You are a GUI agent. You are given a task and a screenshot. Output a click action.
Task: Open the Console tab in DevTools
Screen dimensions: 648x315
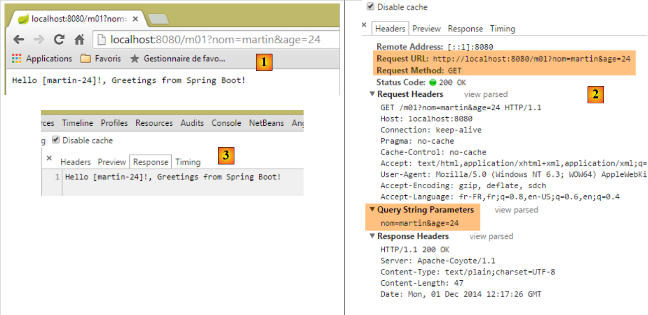point(226,123)
